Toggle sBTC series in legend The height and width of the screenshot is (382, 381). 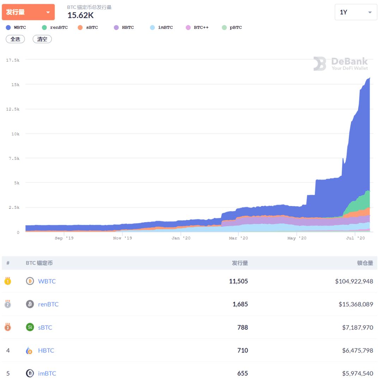tap(88, 28)
